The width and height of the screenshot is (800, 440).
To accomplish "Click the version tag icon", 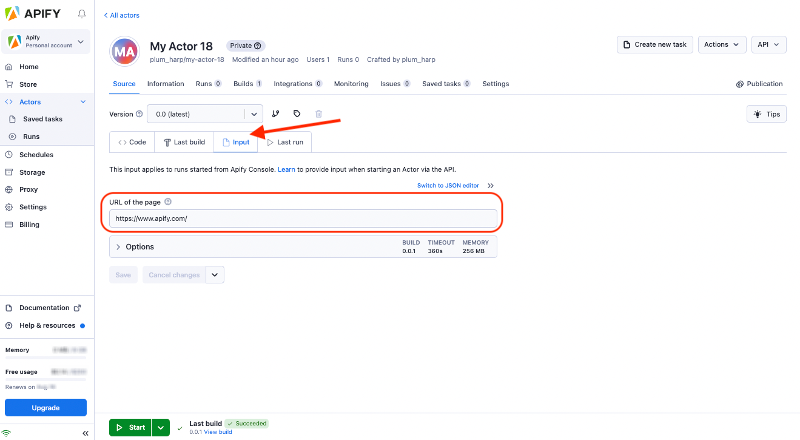I will 297,114.
